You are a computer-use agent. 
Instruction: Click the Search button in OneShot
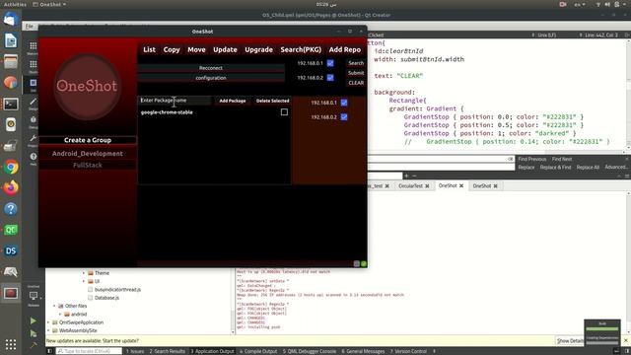[356, 63]
